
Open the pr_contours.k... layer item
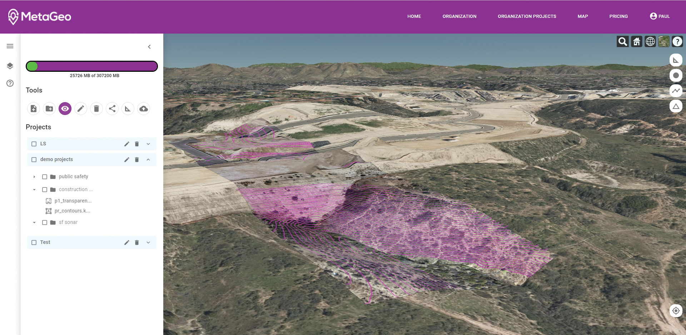point(72,211)
